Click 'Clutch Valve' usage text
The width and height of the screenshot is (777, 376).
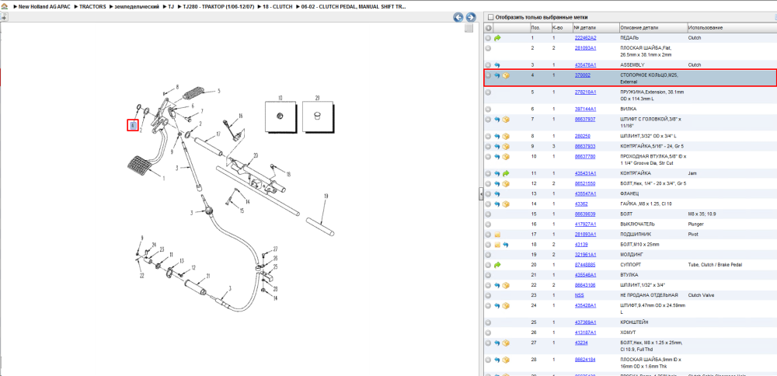[700, 295]
